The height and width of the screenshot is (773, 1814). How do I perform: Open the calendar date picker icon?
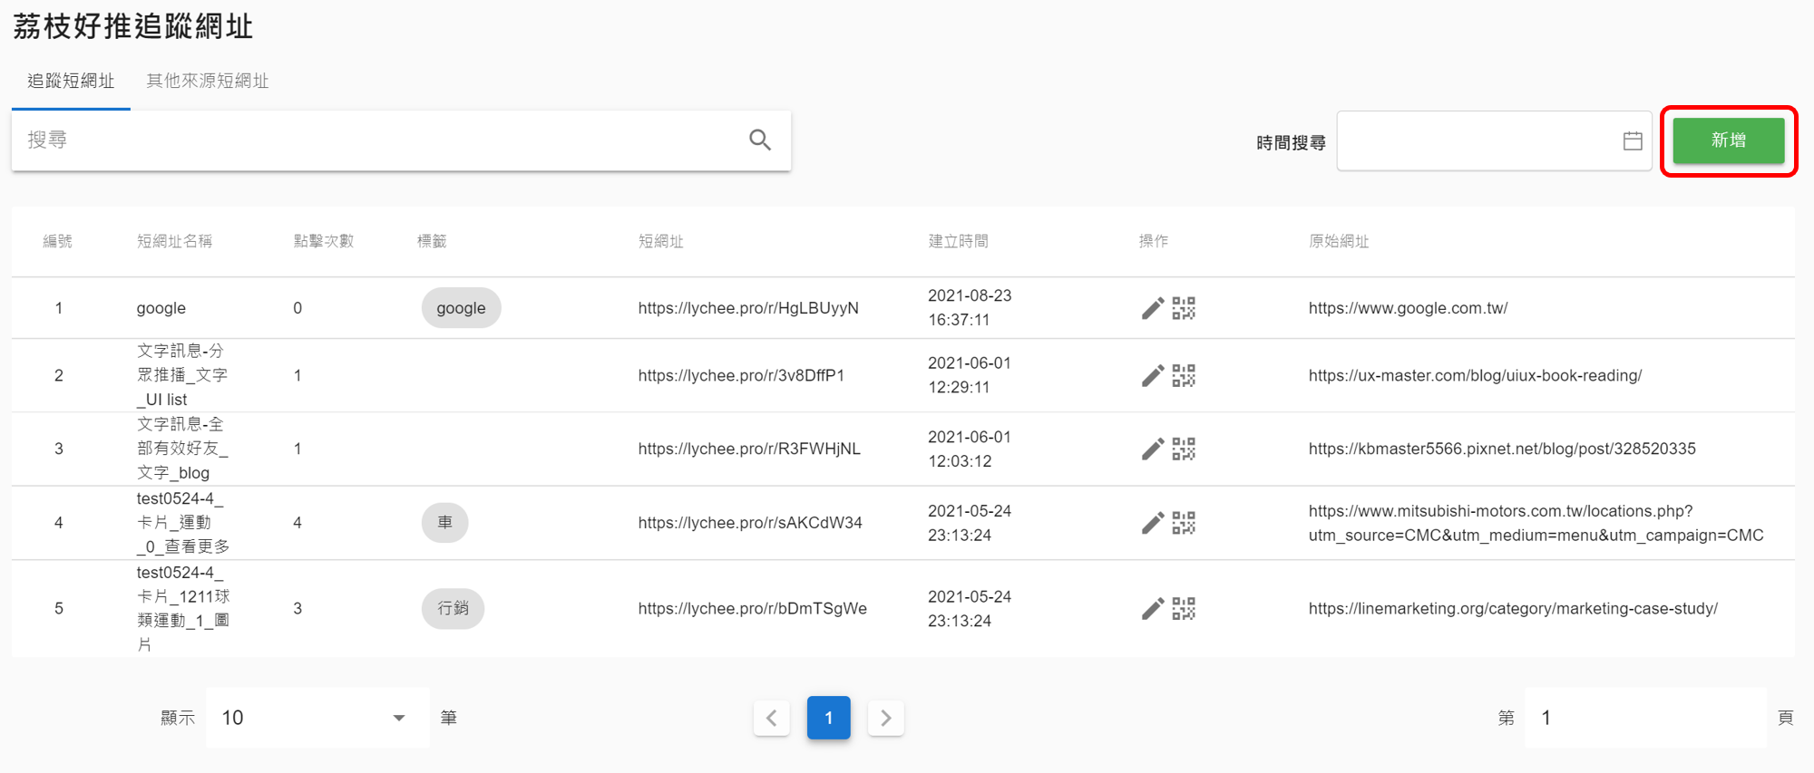pyautogui.click(x=1632, y=140)
